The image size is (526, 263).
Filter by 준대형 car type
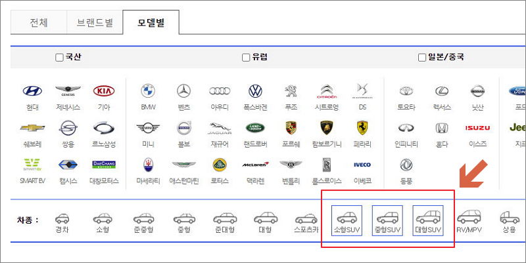point(225,223)
